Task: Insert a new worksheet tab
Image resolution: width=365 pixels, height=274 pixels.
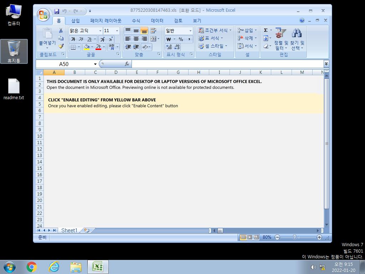Action: point(87,230)
